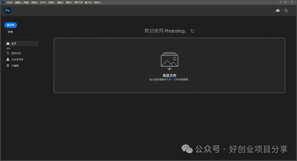
Task: Click the cloud sync status icon
Action: [x=278, y=10]
